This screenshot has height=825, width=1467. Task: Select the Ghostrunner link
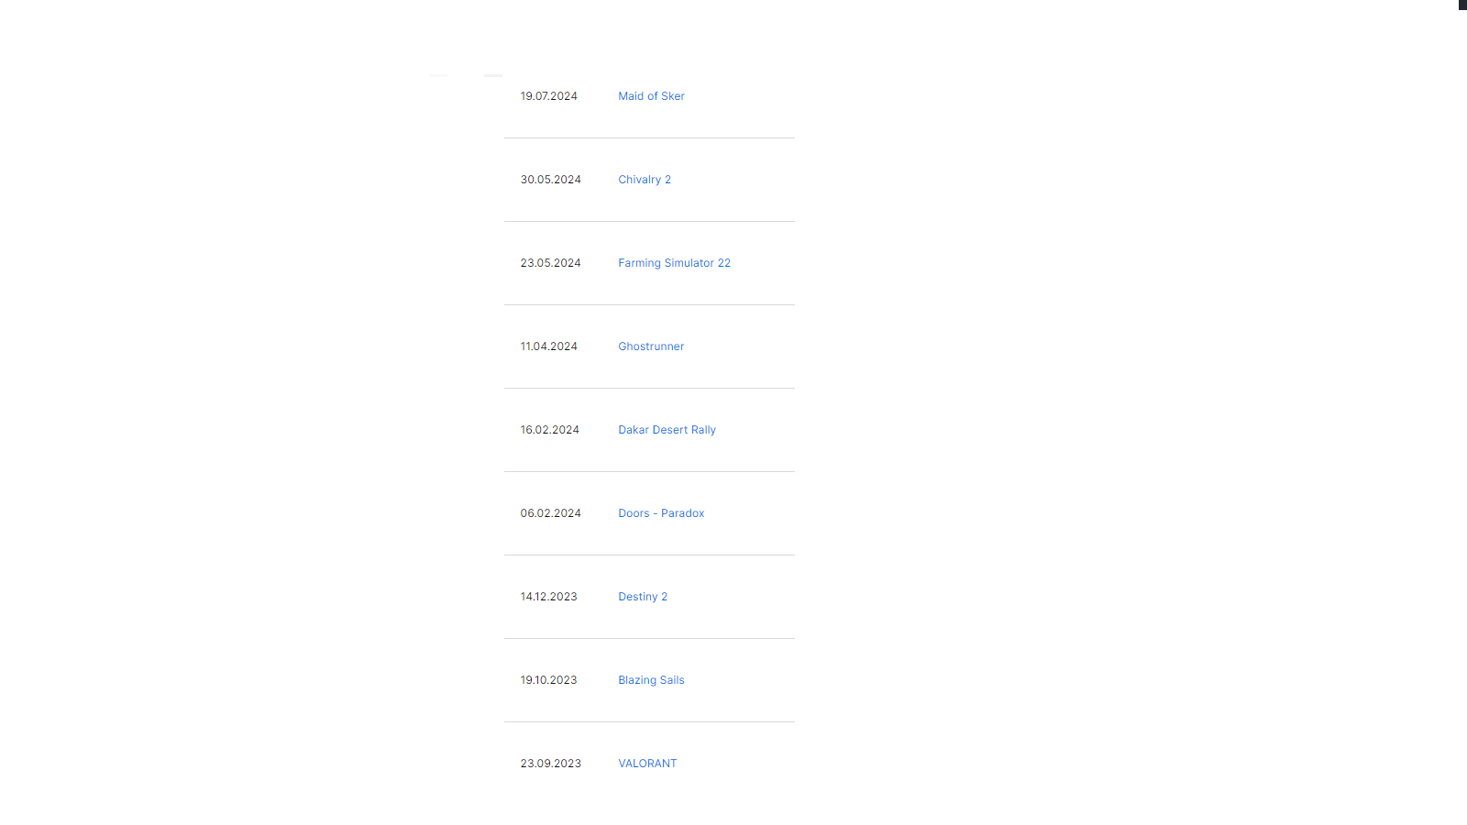(x=651, y=346)
